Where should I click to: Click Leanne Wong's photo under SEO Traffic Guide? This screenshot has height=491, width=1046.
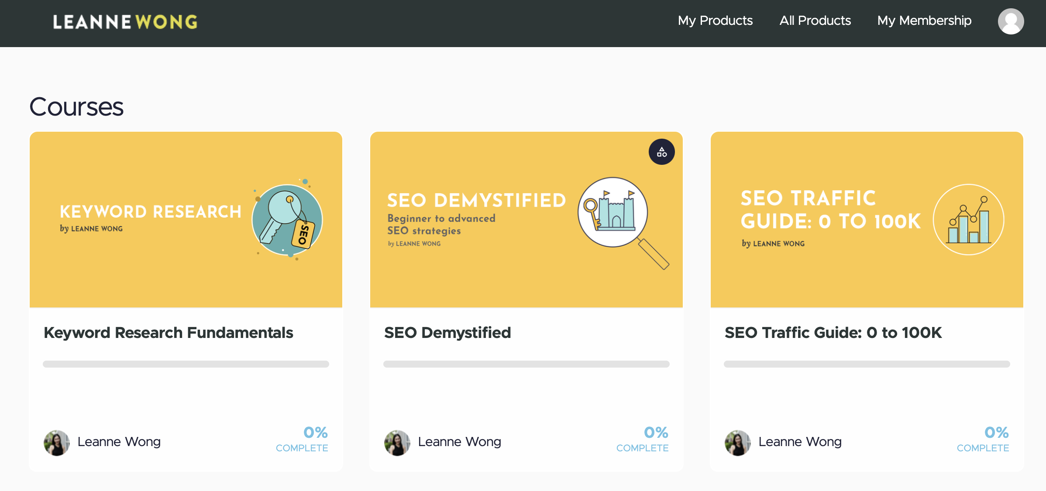pyautogui.click(x=738, y=443)
